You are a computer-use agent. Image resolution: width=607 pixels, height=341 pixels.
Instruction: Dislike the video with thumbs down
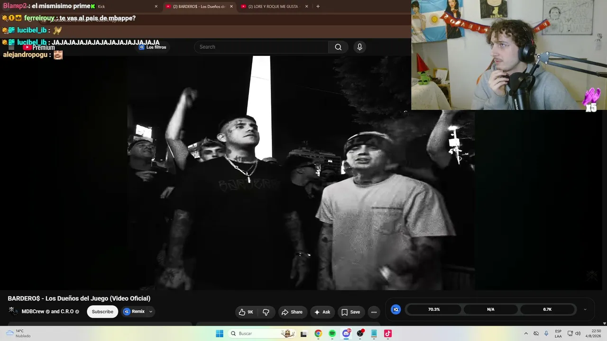coord(266,312)
